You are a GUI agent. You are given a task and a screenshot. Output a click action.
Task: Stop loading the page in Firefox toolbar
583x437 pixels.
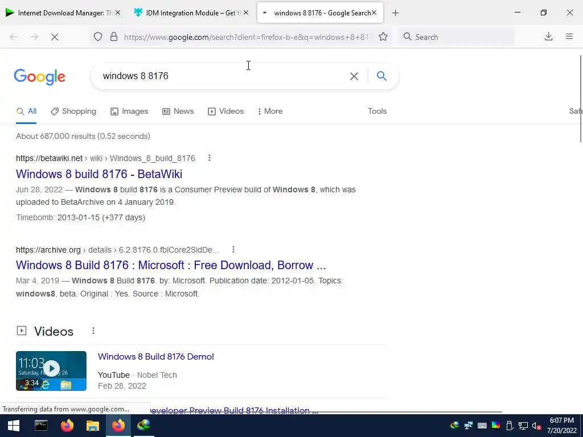tap(54, 37)
